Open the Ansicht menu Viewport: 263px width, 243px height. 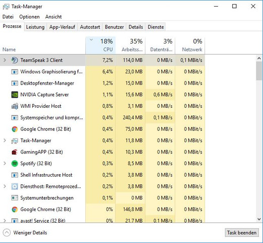click(x=54, y=17)
